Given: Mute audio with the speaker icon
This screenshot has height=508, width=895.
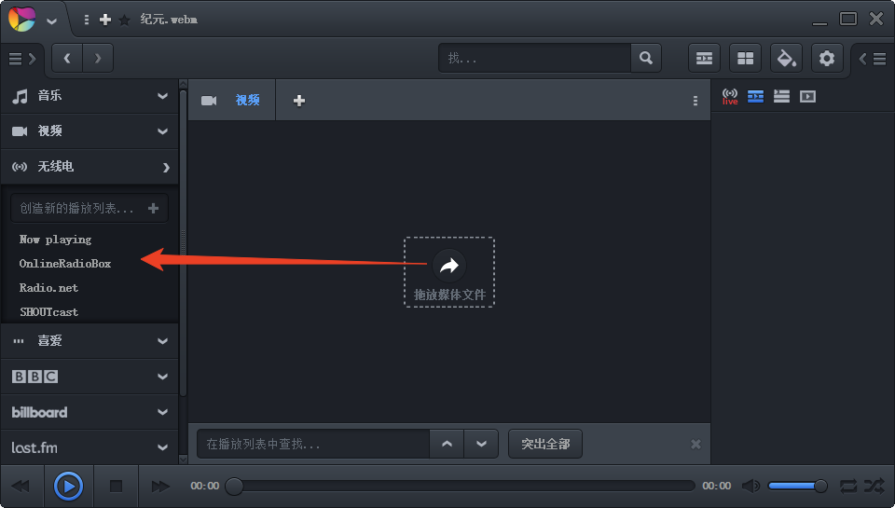Looking at the screenshot, I should coord(750,486).
